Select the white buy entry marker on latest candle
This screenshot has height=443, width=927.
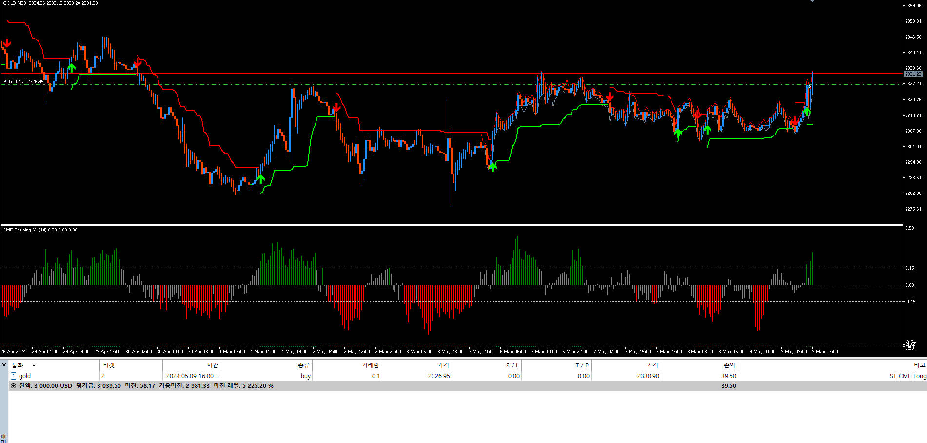(809, 87)
